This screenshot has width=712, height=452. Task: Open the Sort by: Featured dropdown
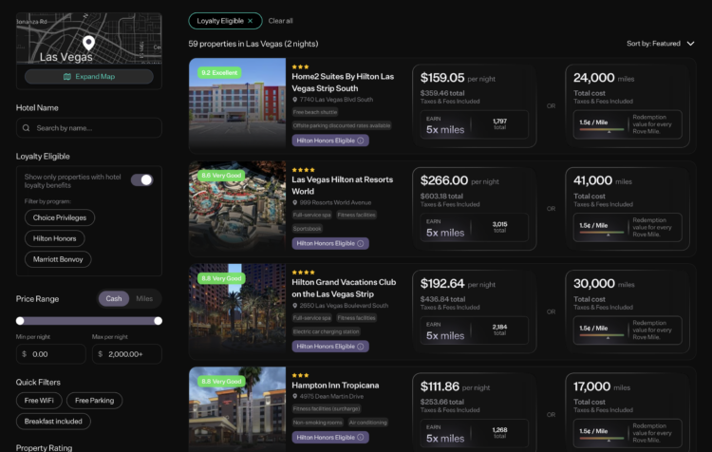point(661,44)
